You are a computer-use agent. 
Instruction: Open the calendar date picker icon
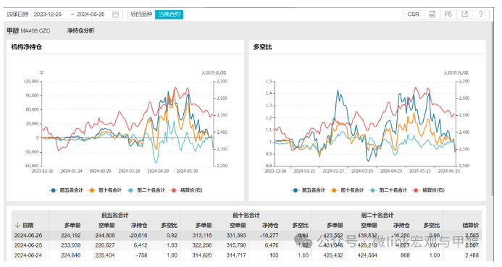click(116, 14)
